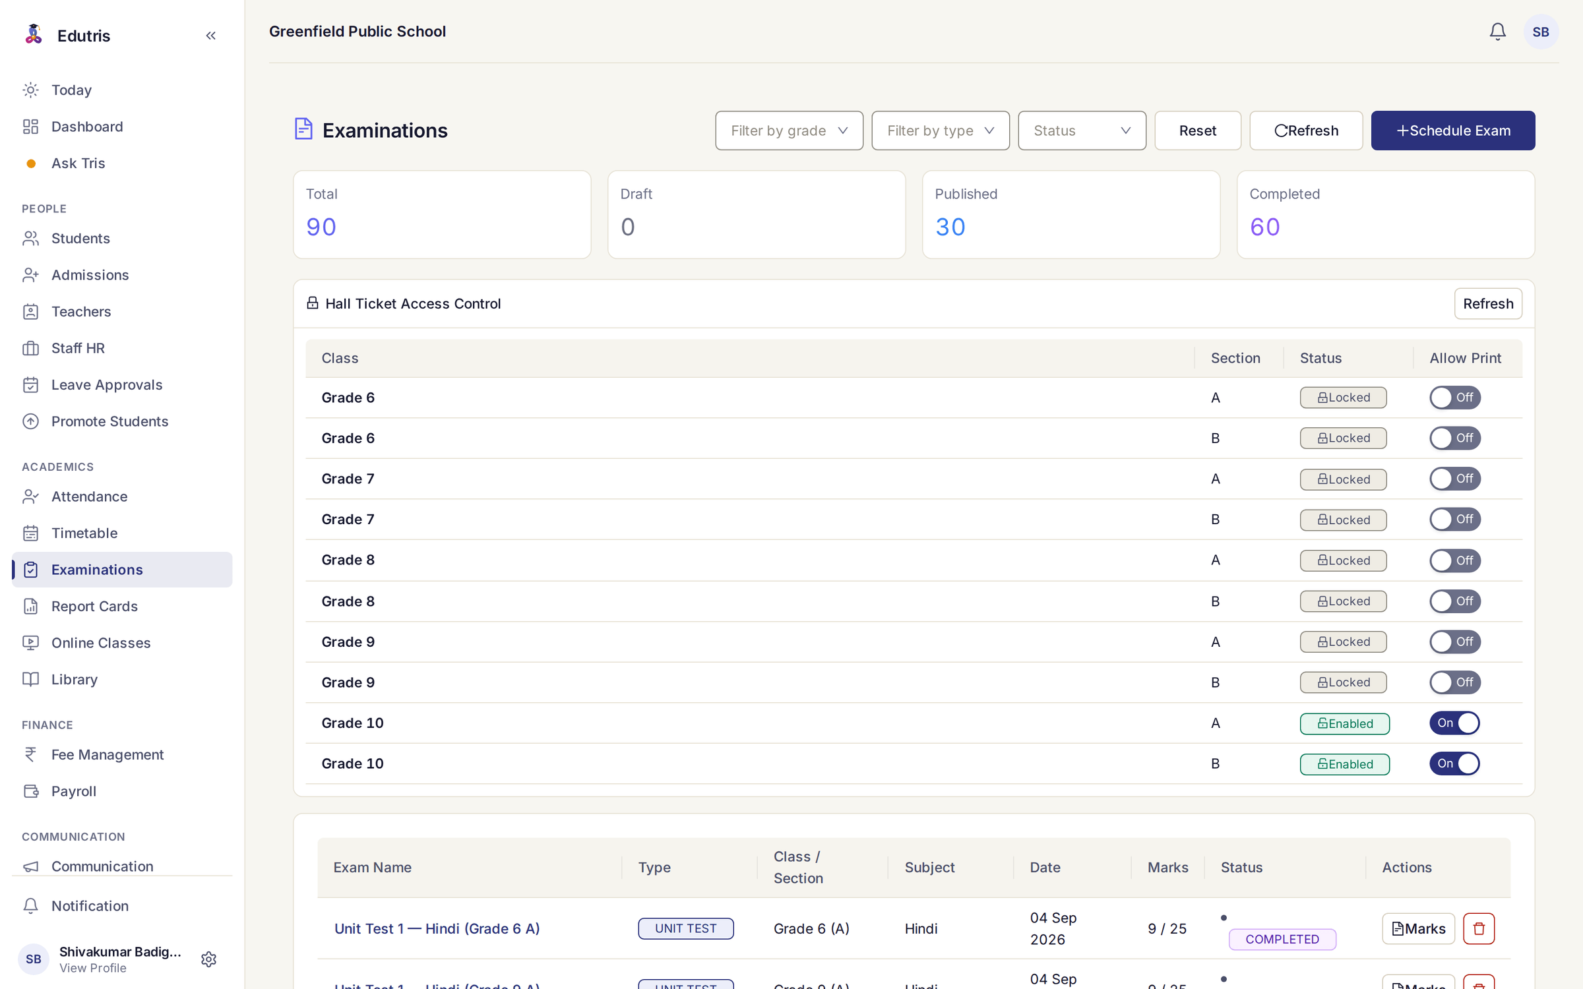This screenshot has height=989, width=1583.
Task: Open Teachers in the People section
Action: click(122, 311)
